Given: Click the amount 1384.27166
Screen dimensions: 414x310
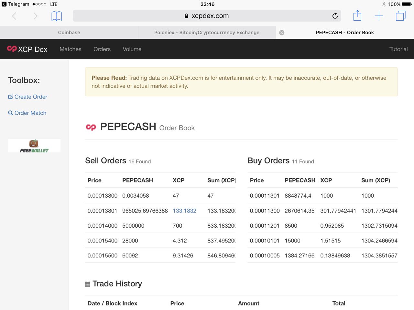Looking at the screenshot, I should tap(300, 255).
